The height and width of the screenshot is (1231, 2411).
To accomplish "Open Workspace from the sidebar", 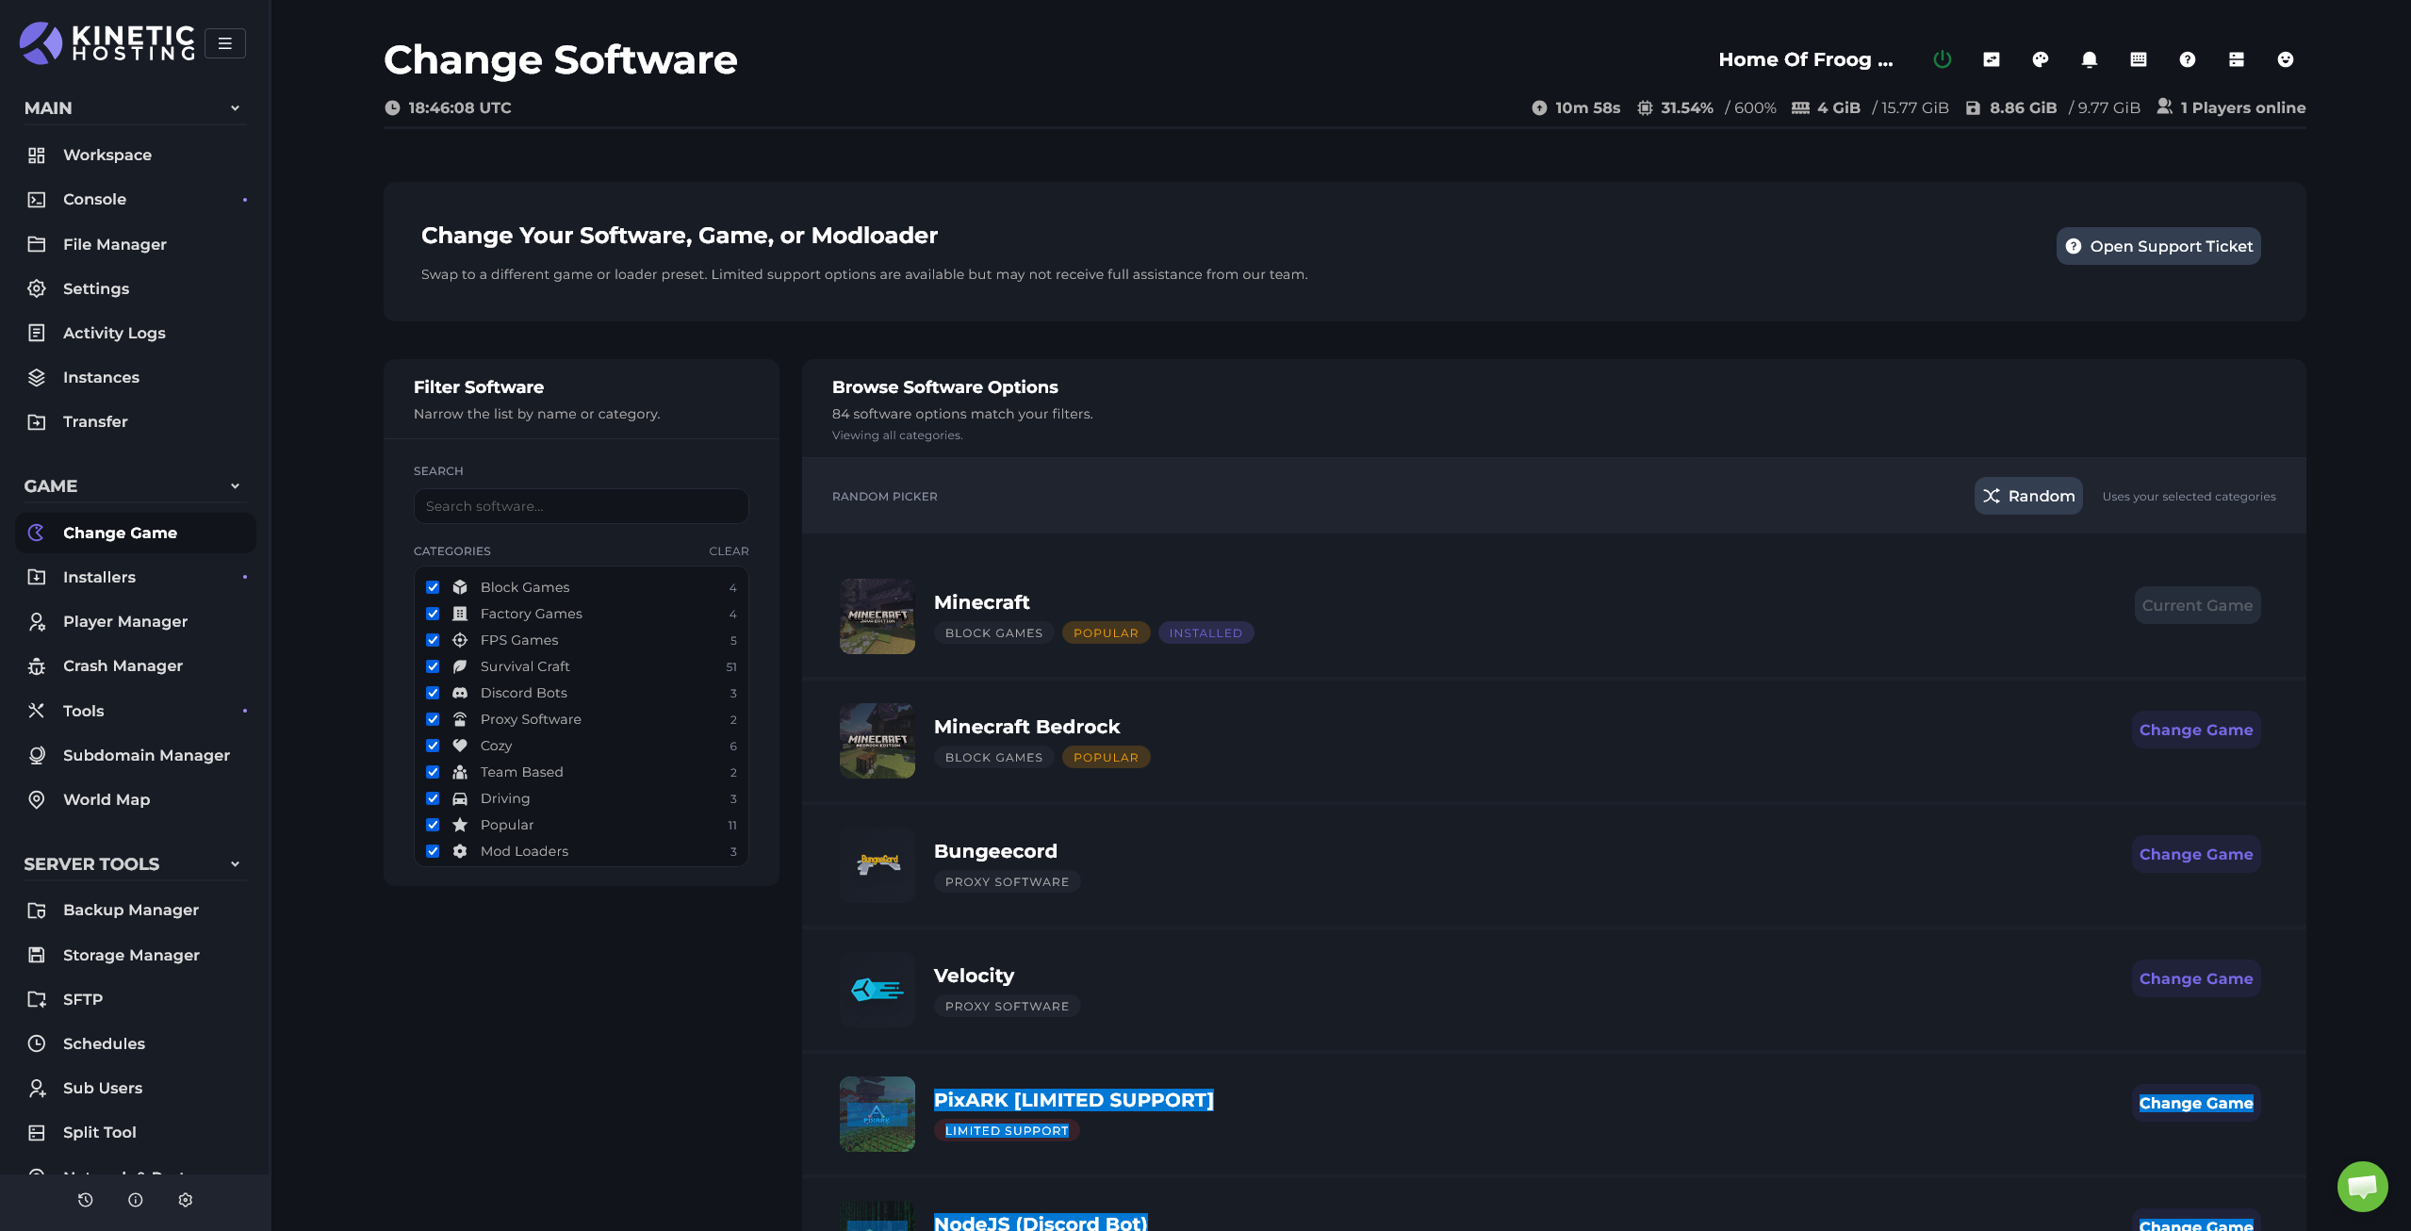I will click(135, 155).
